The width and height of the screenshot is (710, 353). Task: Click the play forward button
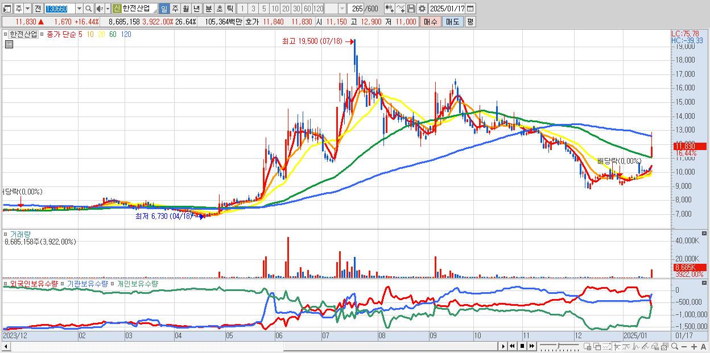[x=503, y=346]
